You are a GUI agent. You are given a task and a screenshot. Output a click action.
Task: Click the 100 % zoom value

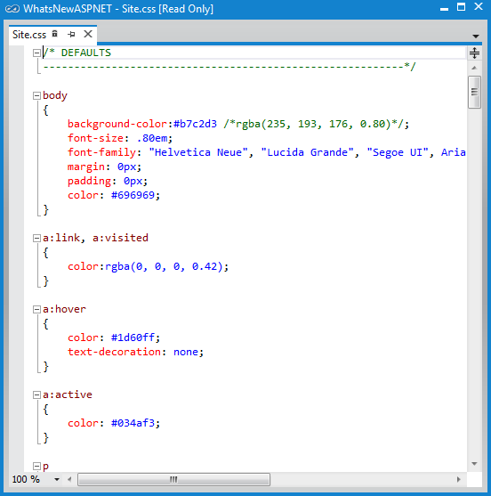(x=26, y=480)
